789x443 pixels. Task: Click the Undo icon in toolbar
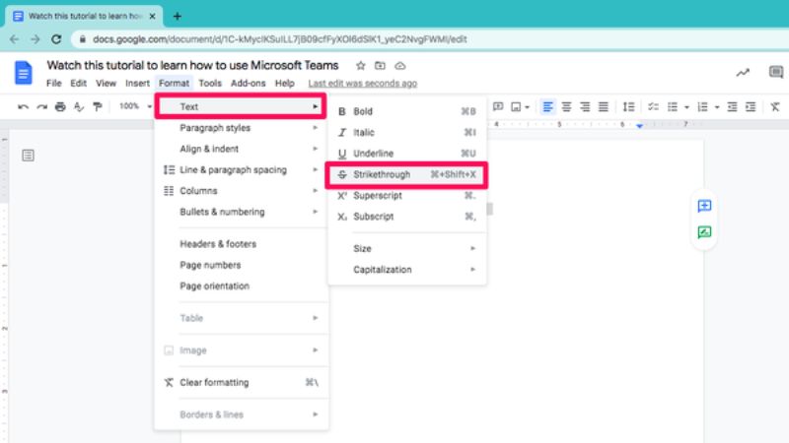click(x=23, y=106)
